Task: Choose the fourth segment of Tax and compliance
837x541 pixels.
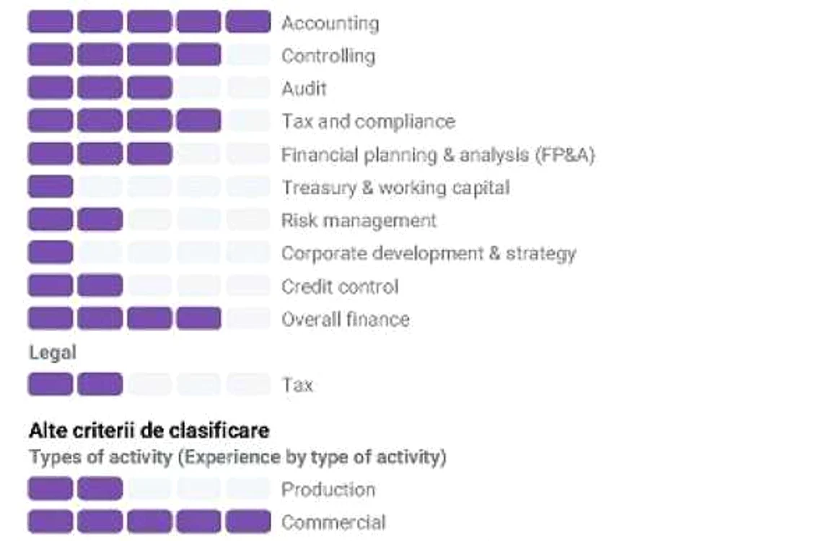Action: [x=198, y=120]
